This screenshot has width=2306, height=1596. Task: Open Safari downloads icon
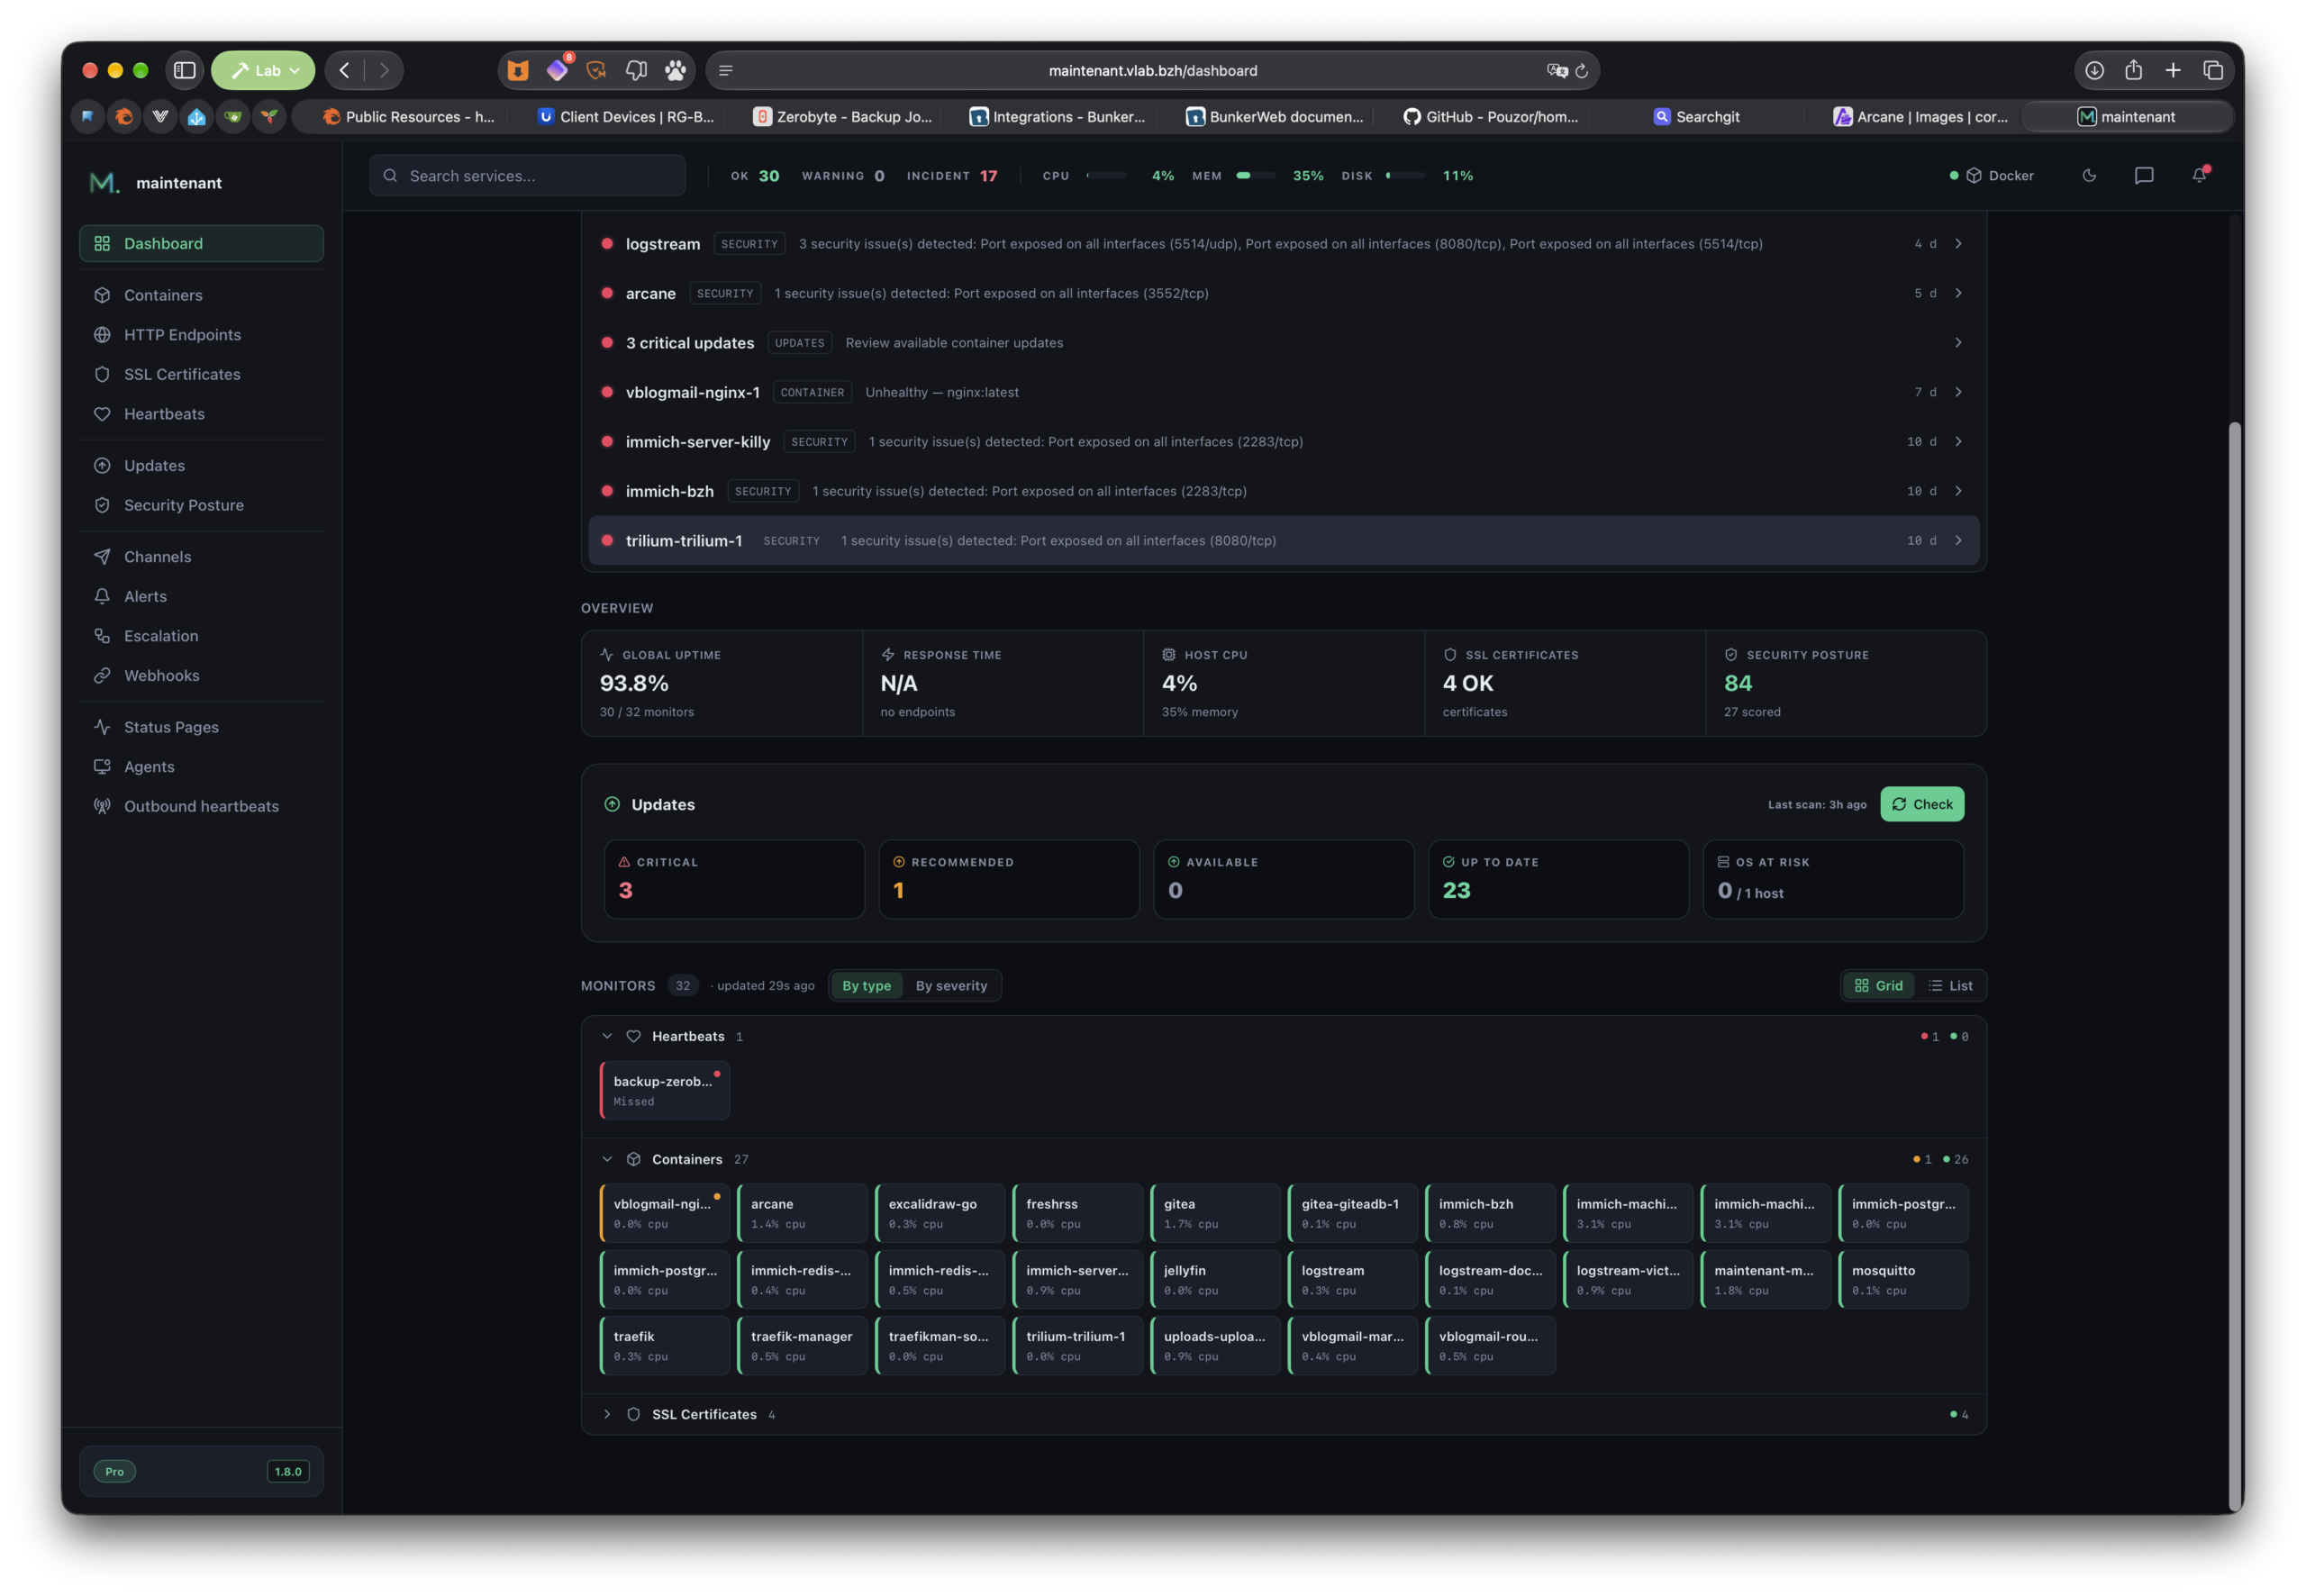[2094, 70]
